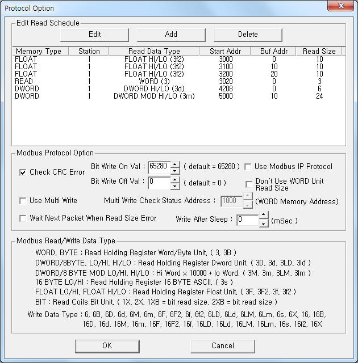358x363 pixels.
Task: Click start address cell 4208
Action: pyautogui.click(x=226, y=89)
